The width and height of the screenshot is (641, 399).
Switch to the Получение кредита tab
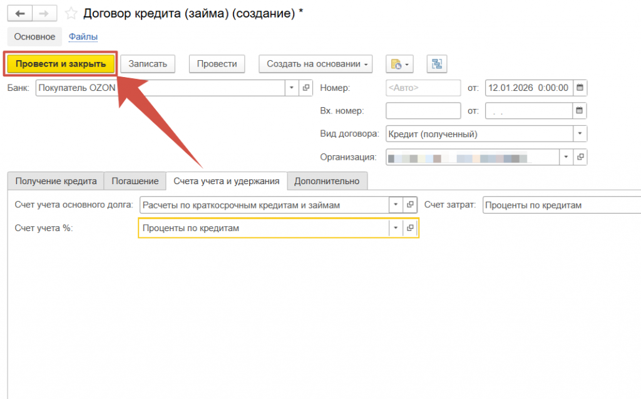[56, 181]
